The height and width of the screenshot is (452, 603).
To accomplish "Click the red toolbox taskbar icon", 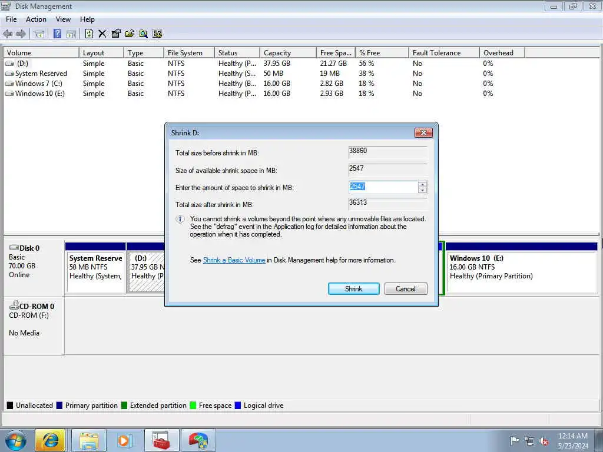I will (x=161, y=440).
